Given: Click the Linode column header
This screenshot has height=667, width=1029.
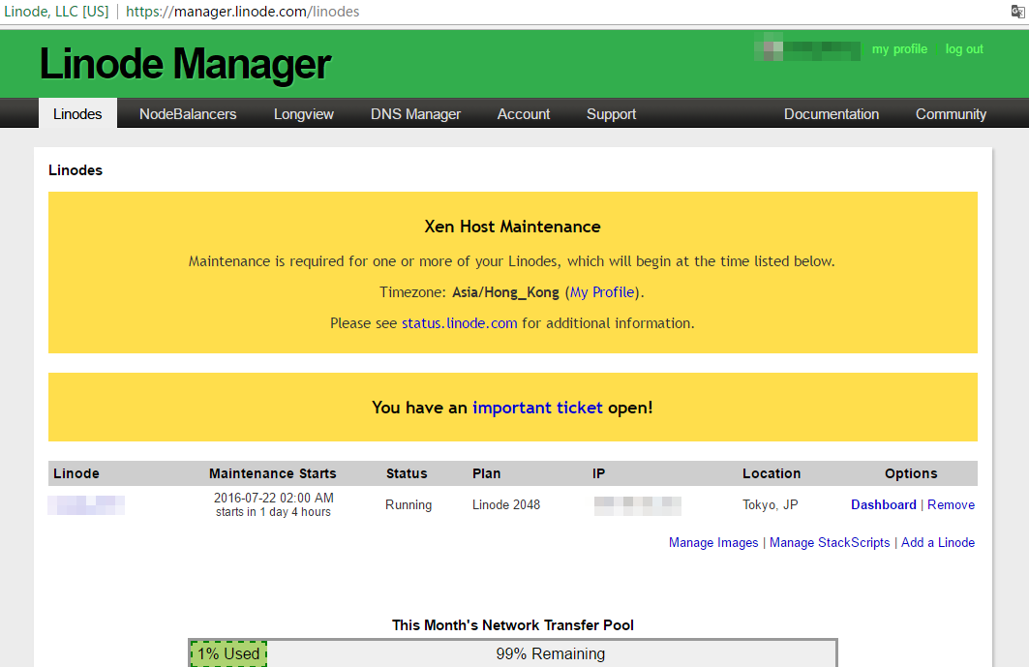Looking at the screenshot, I should (76, 473).
